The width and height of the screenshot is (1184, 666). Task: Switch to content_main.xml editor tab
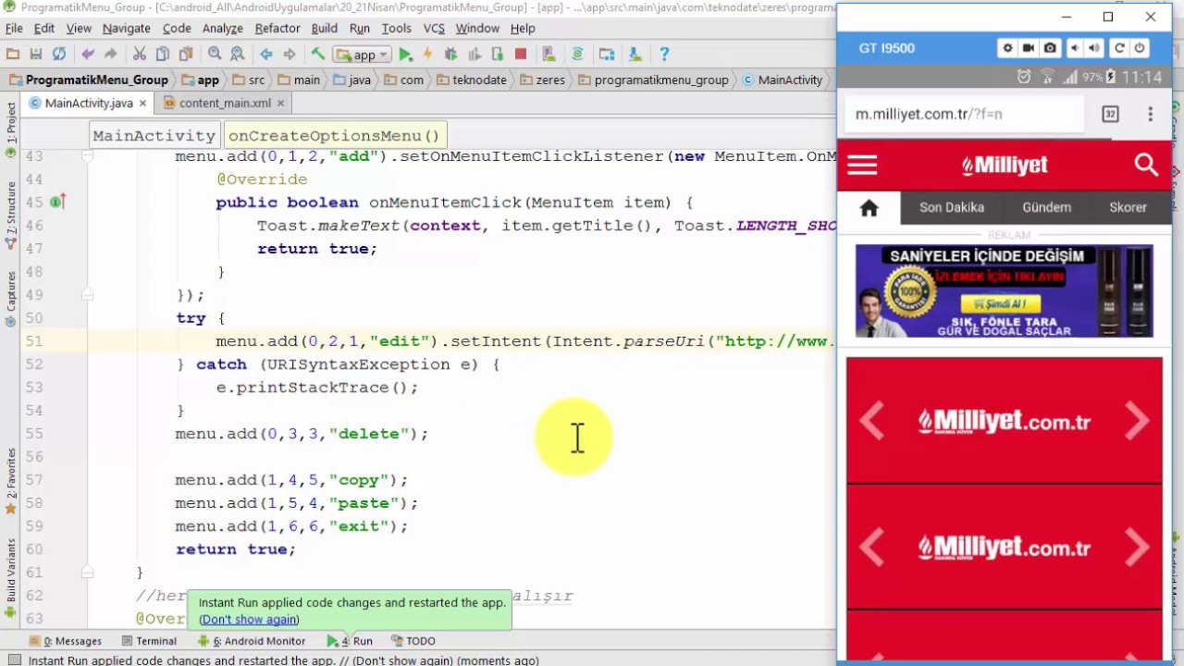tap(225, 103)
